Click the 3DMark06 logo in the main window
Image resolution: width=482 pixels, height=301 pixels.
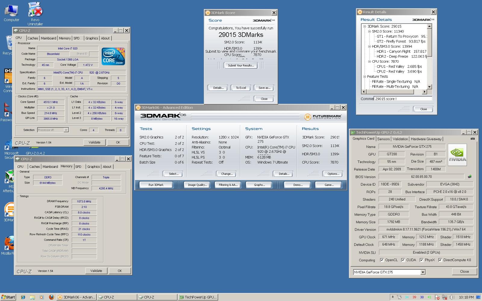tap(163, 116)
